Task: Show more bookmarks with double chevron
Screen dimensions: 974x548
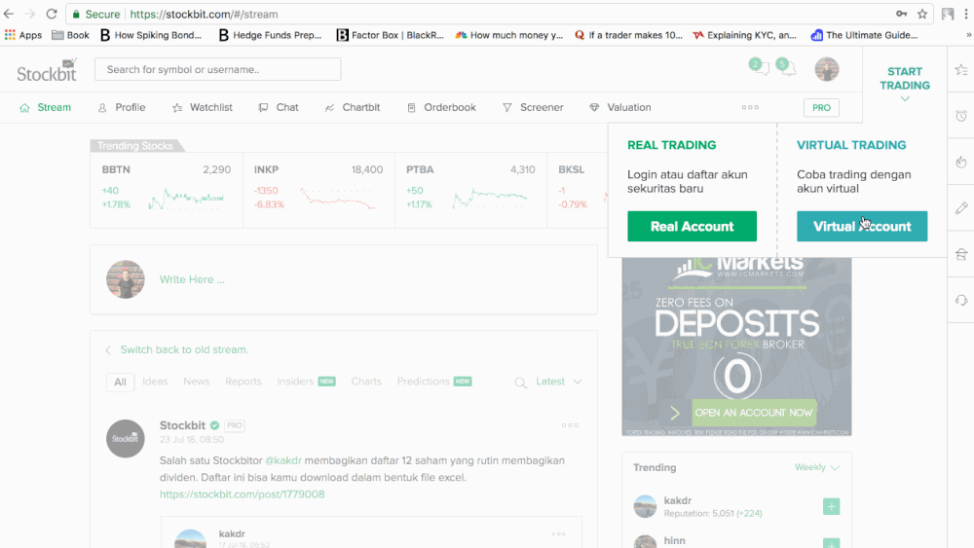Action: coord(968,35)
